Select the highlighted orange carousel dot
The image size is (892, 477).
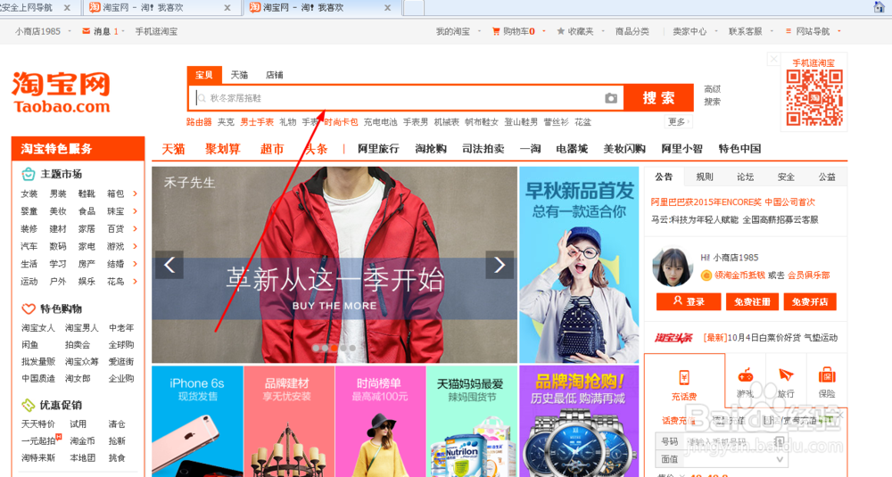click(334, 348)
